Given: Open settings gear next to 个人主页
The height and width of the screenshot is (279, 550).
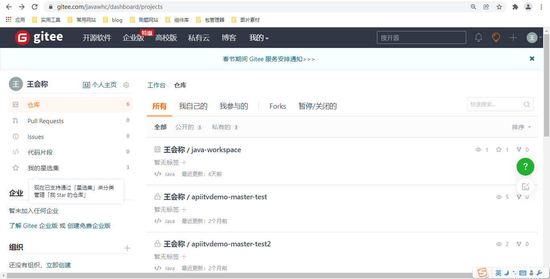Looking at the screenshot, I should [126, 85].
